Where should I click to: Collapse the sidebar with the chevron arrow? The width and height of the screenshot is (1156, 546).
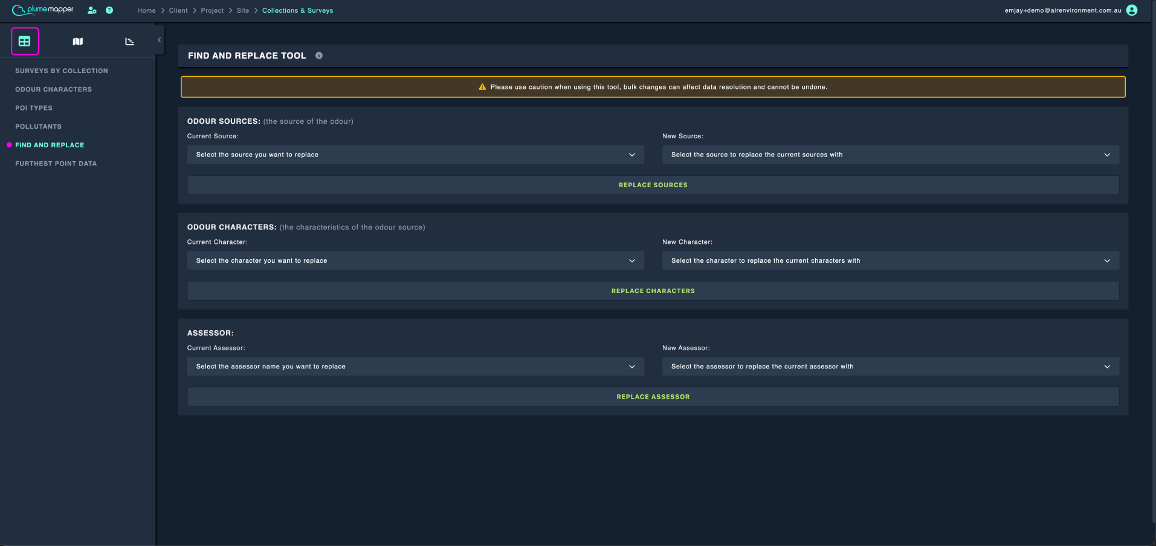tap(160, 40)
